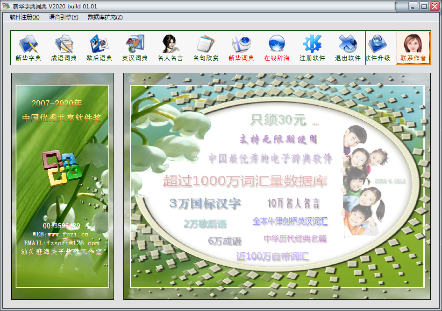Click the 全本牛津剑桥英汉词汇 text
442x311 pixels.
pyautogui.click(x=290, y=221)
